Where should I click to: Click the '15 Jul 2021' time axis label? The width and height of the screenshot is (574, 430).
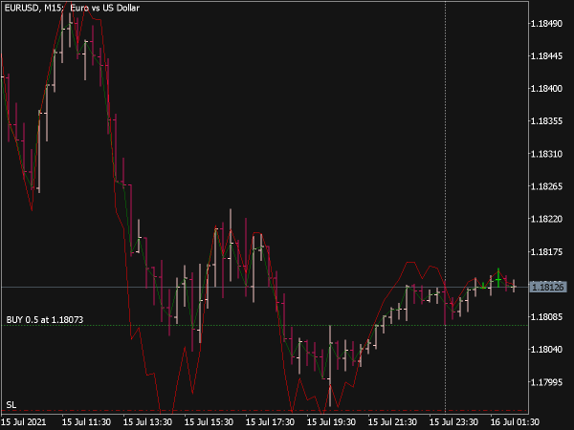(24, 422)
